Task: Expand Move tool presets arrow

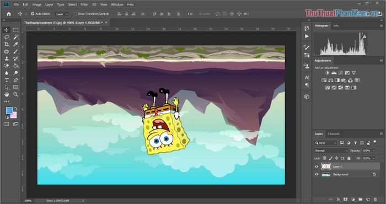Action: click(26, 14)
